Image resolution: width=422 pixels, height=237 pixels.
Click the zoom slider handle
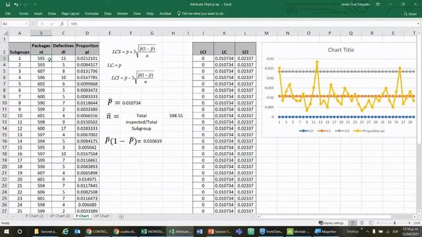point(394,223)
